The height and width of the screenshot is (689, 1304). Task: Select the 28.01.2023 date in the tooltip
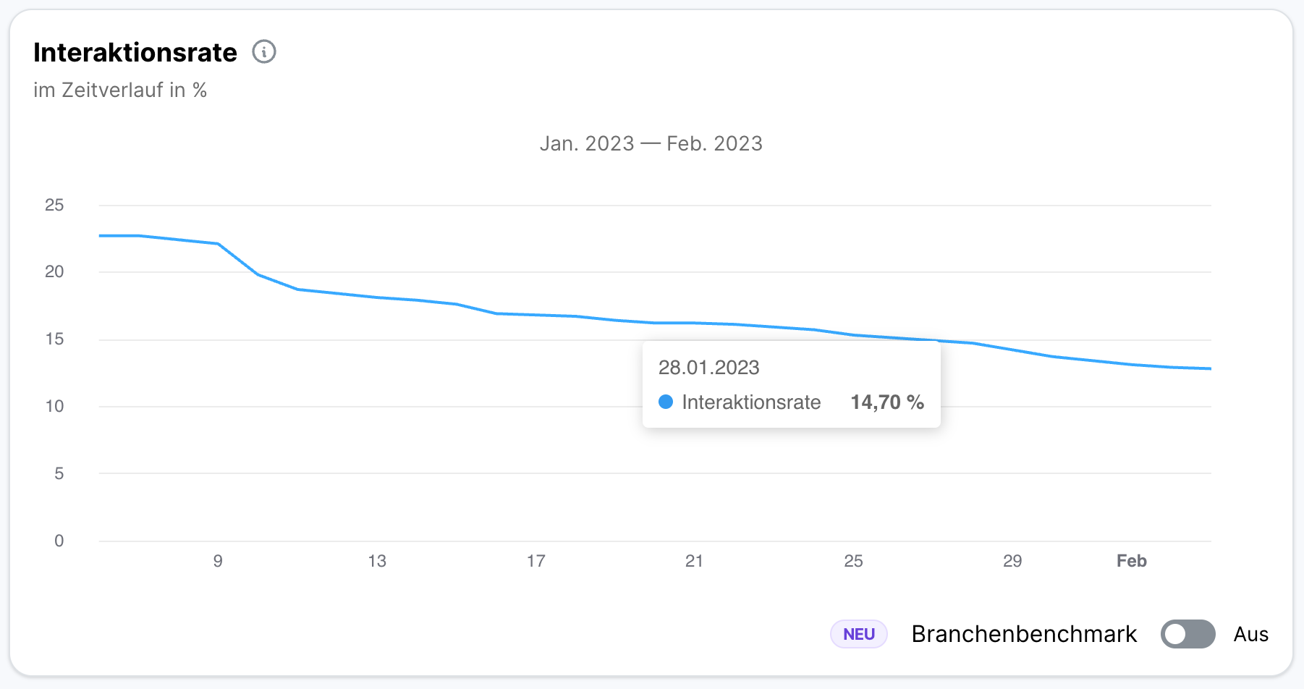pyautogui.click(x=709, y=368)
